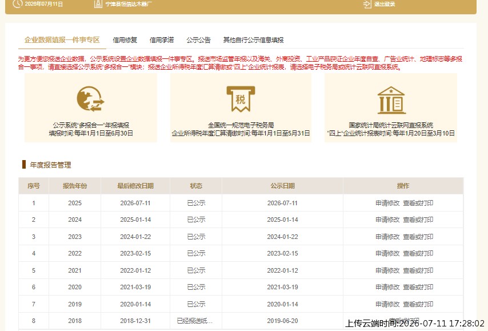Click last-modified date 2018-12-31
Screen dimensions: 488x331
[x=135, y=321]
